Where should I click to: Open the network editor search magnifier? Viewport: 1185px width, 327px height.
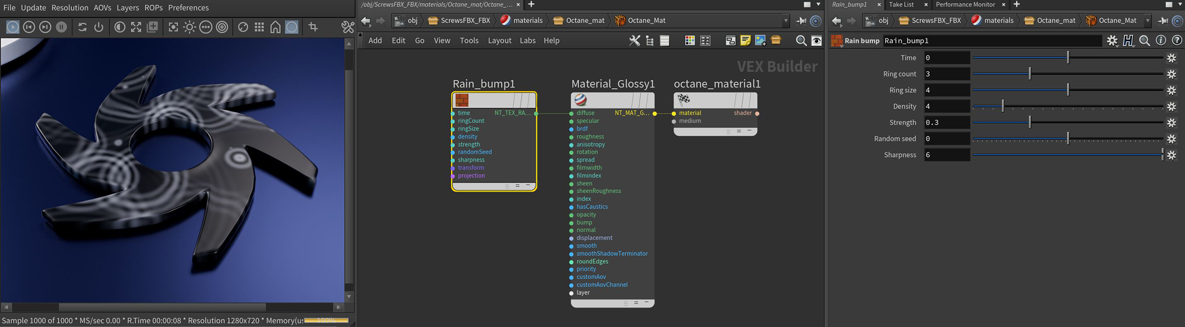[x=801, y=40]
